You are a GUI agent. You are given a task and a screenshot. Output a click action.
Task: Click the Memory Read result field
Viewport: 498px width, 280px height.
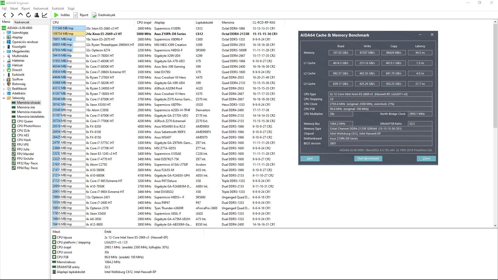[340, 53]
